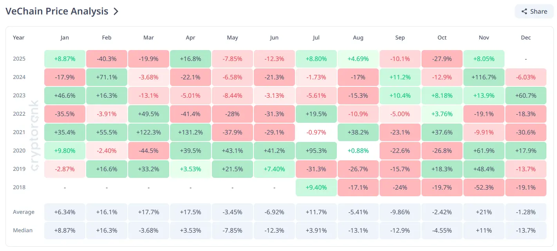Click the Average row label
Image resolution: width=557 pixels, height=251 pixels.
pyautogui.click(x=24, y=212)
